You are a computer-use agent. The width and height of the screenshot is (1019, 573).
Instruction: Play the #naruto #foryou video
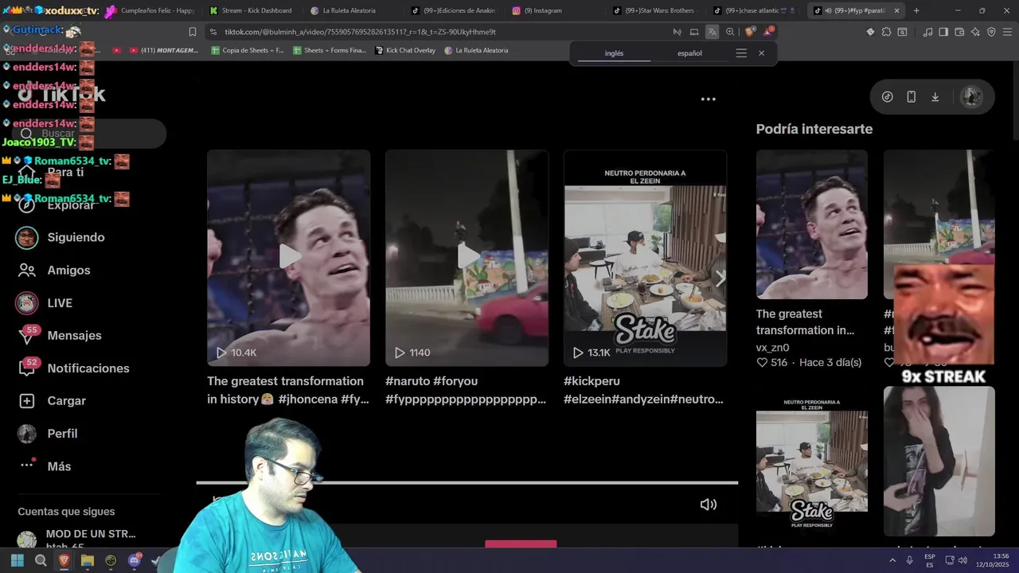[x=467, y=258]
